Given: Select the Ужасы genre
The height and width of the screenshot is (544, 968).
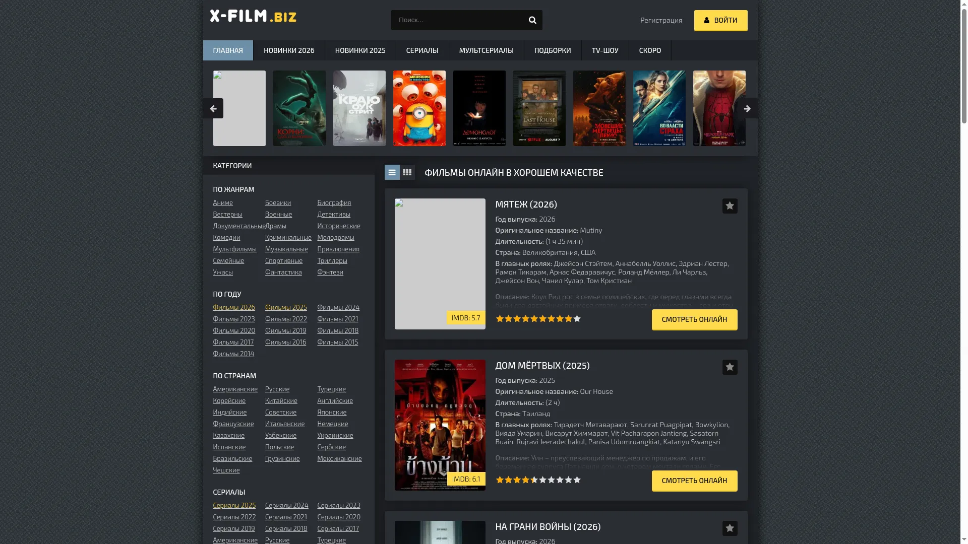Looking at the screenshot, I should (x=223, y=272).
